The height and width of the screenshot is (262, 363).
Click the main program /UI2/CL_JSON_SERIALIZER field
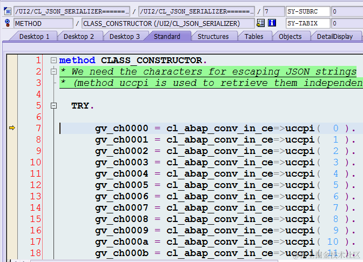[x=72, y=11]
